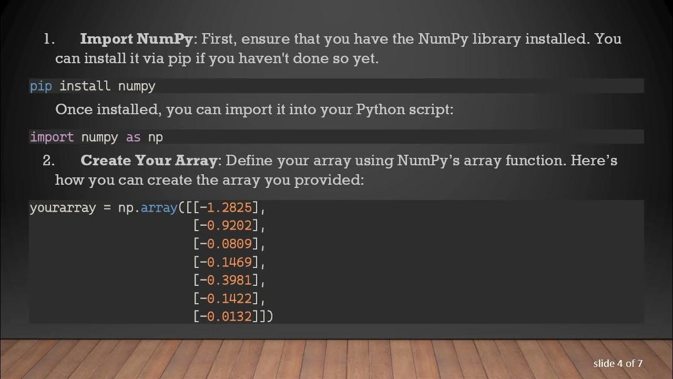Click the list number "2." marker

pos(49,161)
